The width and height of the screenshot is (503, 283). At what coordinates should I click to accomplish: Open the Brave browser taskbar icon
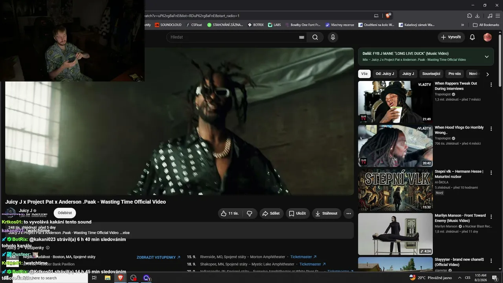pyautogui.click(x=120, y=278)
